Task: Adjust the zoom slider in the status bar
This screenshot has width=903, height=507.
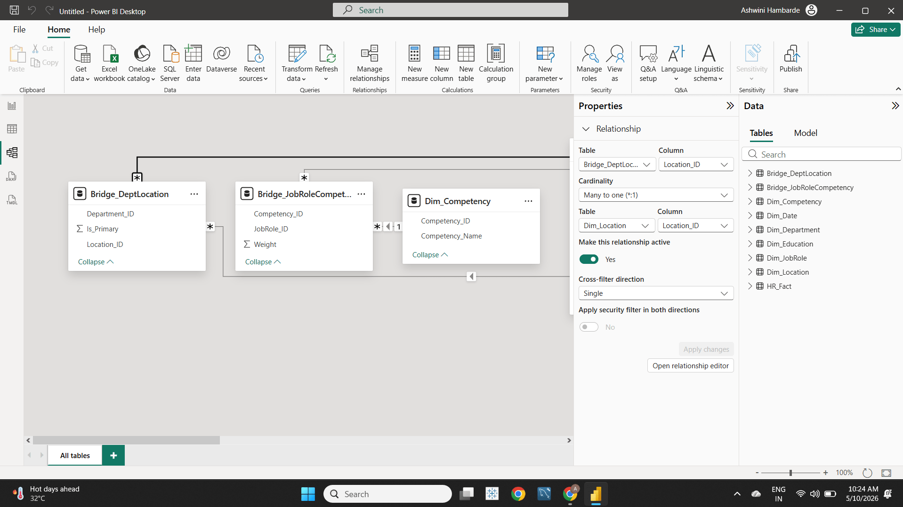Action: pos(790,473)
